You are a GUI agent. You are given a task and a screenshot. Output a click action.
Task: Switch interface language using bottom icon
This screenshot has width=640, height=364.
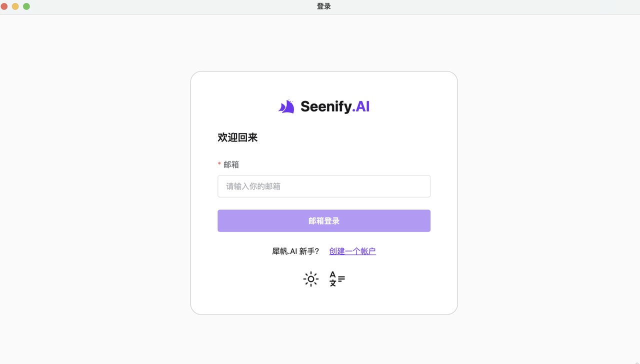click(x=337, y=279)
